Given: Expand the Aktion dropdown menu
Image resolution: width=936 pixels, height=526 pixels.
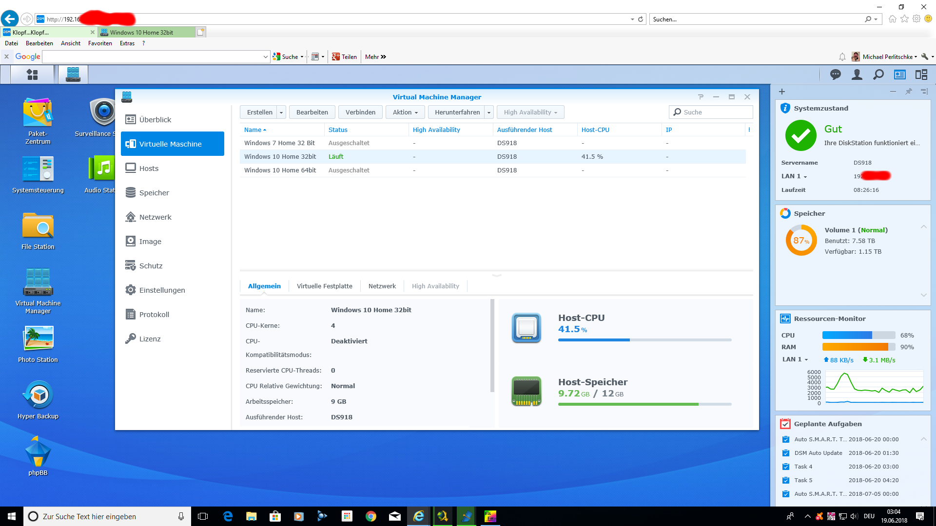Looking at the screenshot, I should 406,112.
